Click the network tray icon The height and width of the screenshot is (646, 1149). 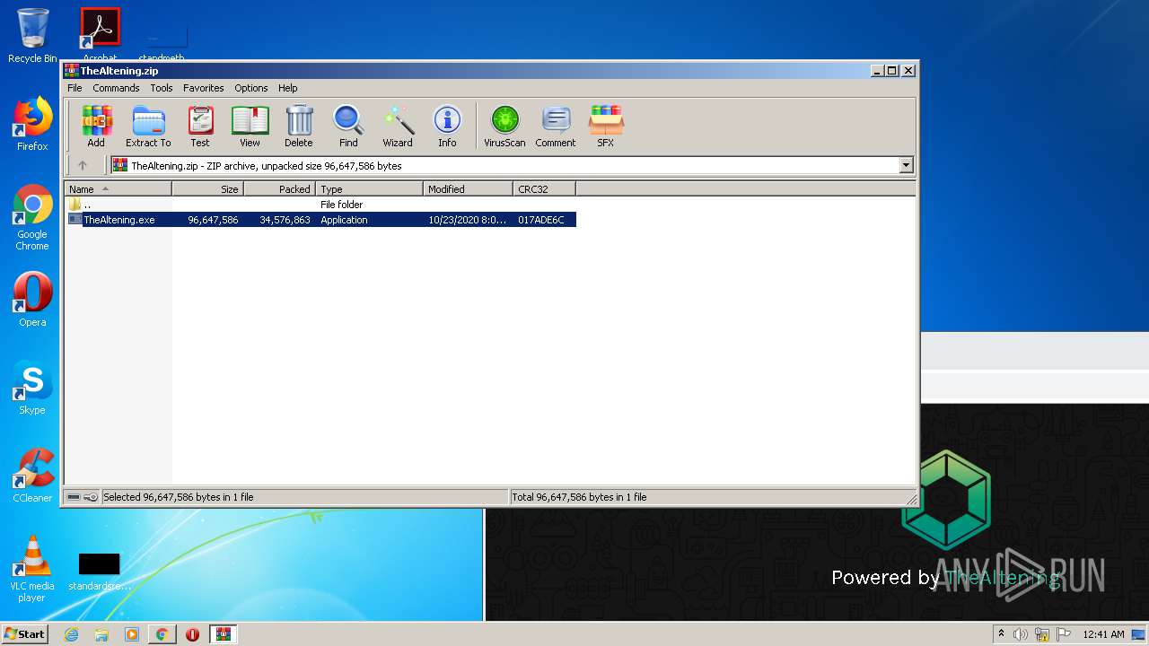[x=1042, y=634]
